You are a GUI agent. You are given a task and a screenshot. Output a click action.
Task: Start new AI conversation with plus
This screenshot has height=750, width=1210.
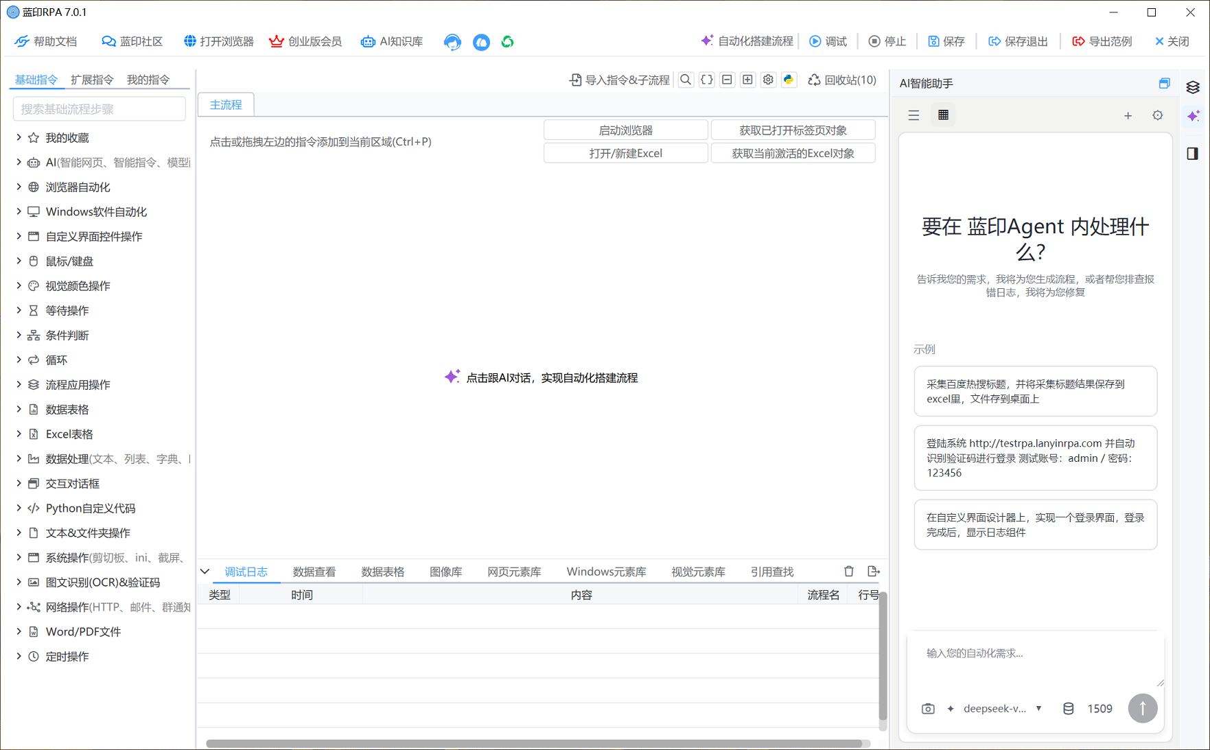1128,115
